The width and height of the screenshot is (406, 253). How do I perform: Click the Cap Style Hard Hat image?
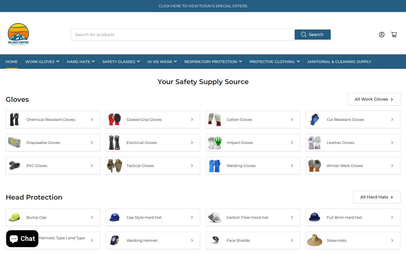114,217
